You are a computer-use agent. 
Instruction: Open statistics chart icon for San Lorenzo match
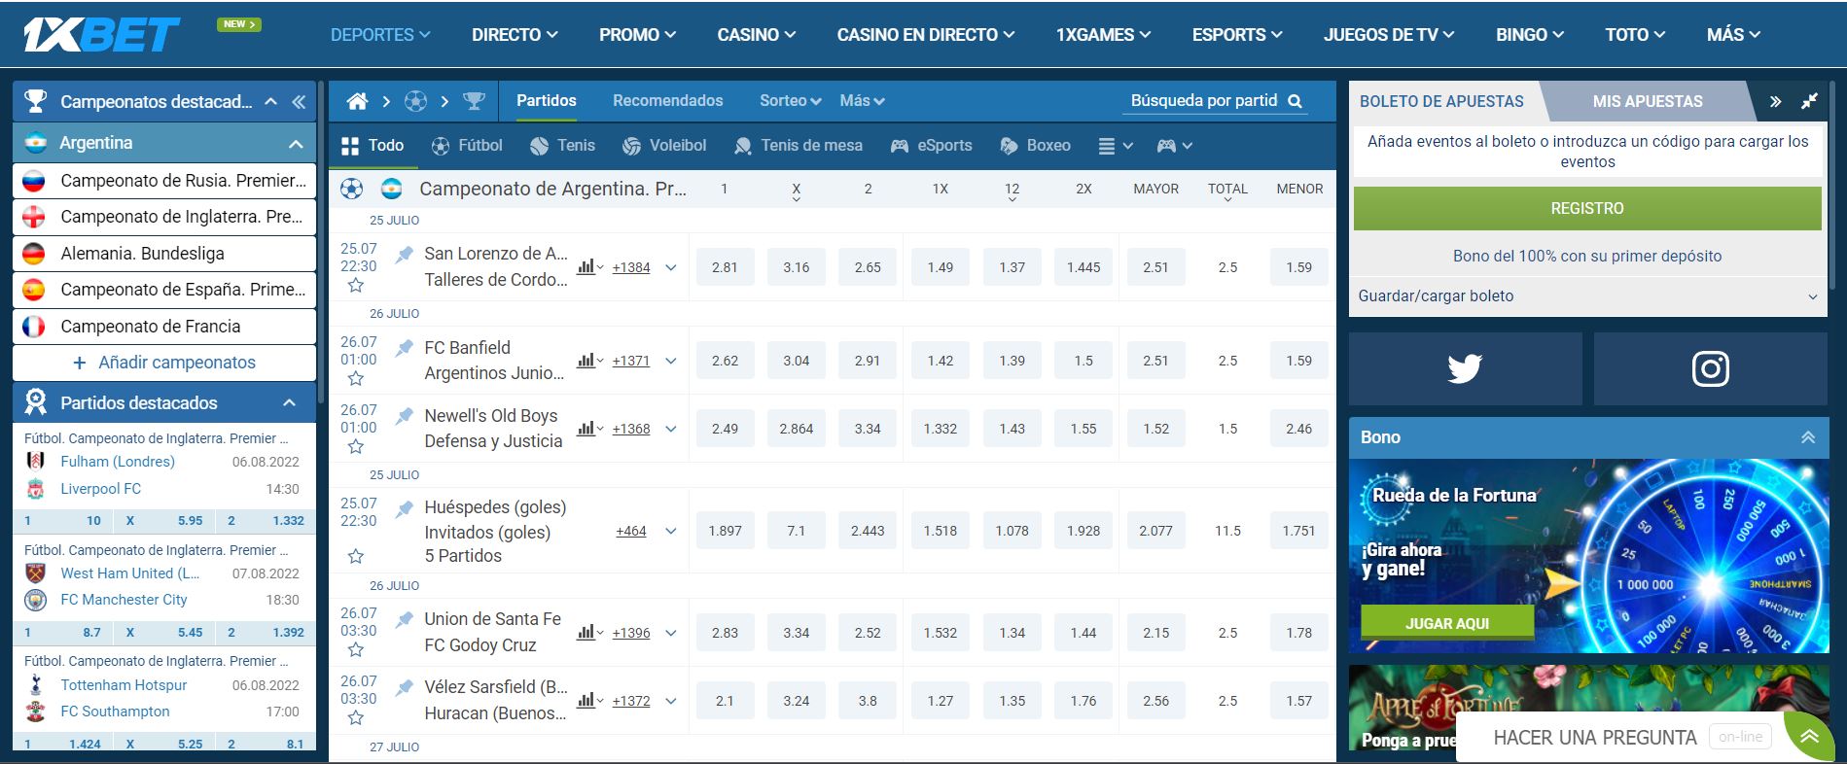pos(588,266)
